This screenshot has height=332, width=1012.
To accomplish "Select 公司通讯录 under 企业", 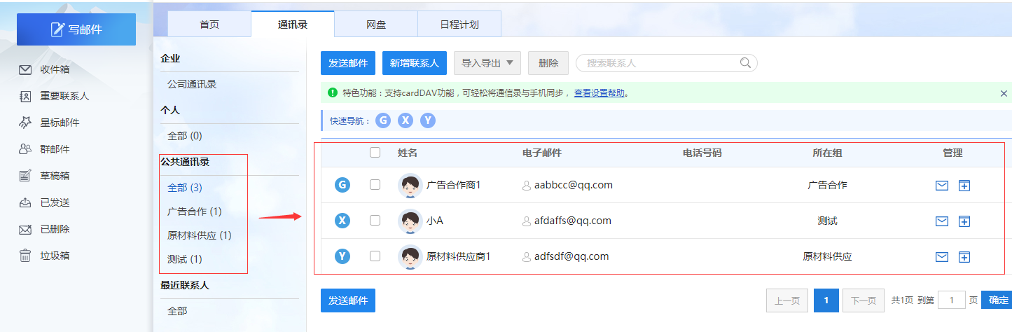I will point(192,84).
